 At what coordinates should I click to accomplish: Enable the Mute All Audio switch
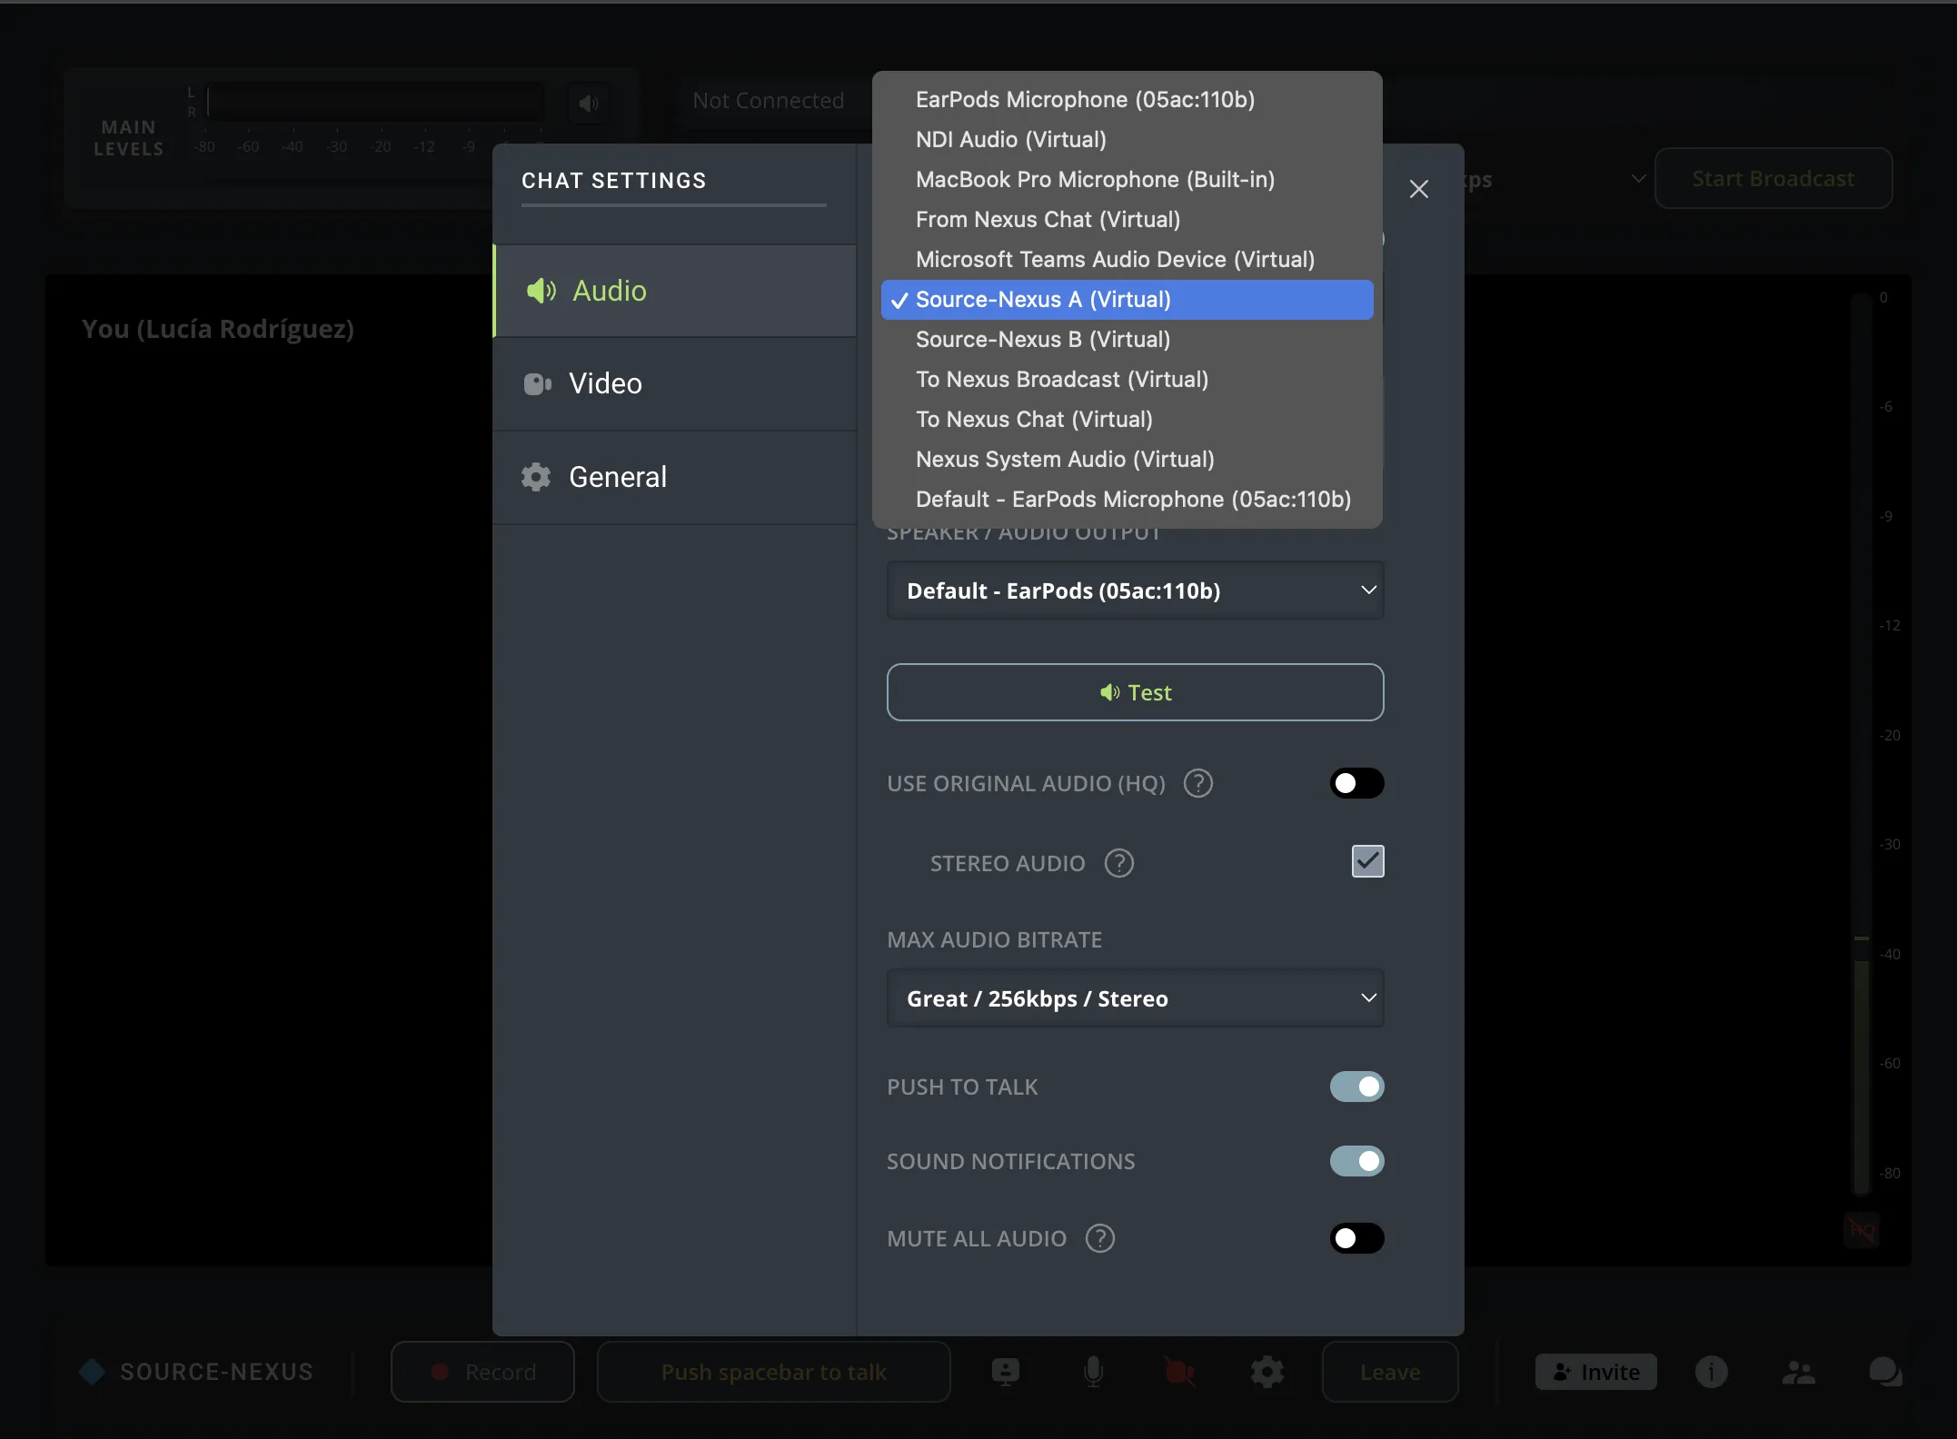click(x=1356, y=1238)
